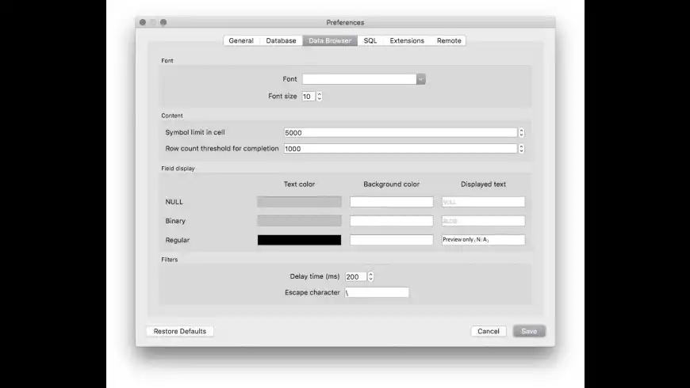This screenshot has width=690, height=388.
Task: Click Row count threshold stepper arrows
Action: pyautogui.click(x=521, y=149)
